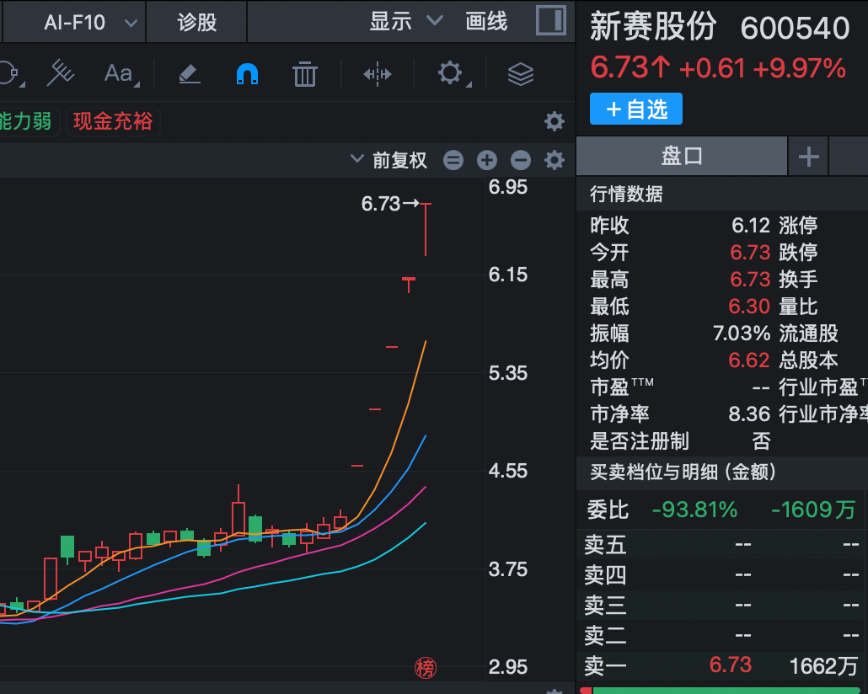Click the 榜 badge on chart
Image resolution: width=868 pixels, height=694 pixels.
pos(426,668)
